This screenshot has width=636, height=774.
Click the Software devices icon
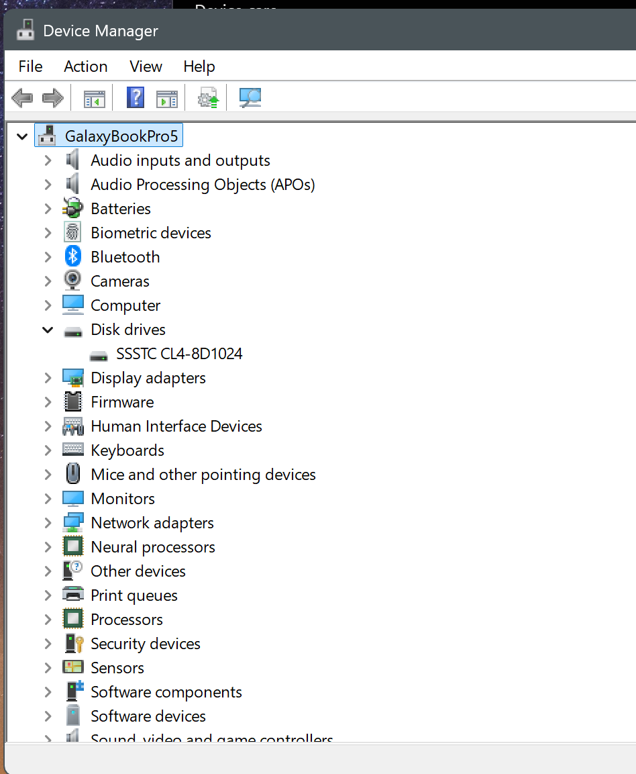(x=72, y=716)
